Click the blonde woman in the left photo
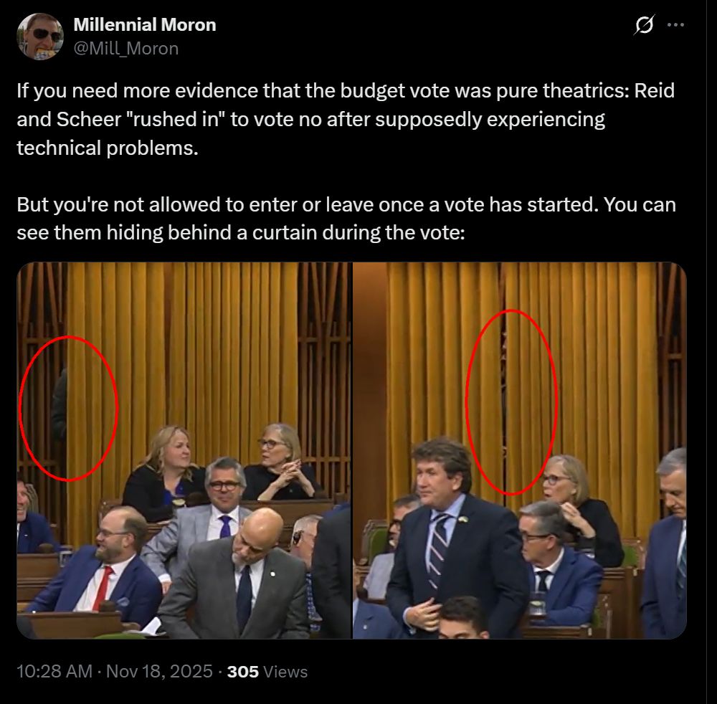This screenshot has width=717, height=704. tap(163, 471)
